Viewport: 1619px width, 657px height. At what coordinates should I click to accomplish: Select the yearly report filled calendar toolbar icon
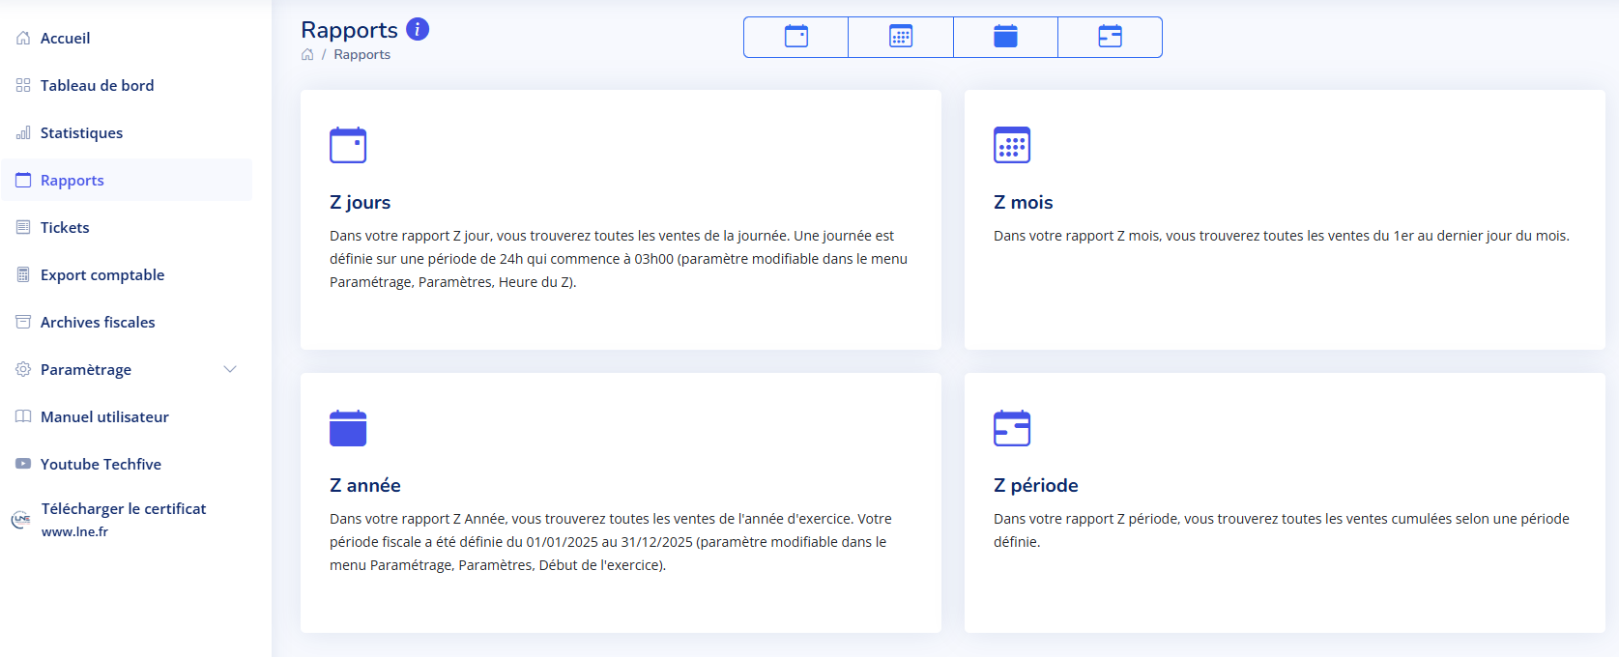(x=1005, y=37)
